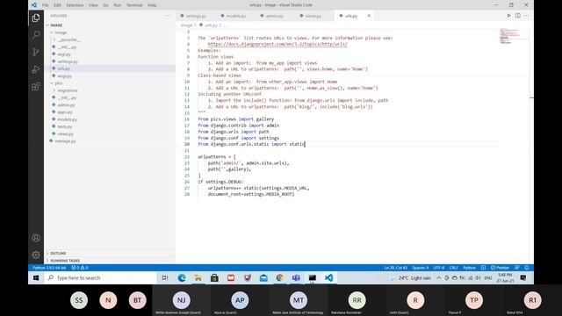
Task: Open the Source Control view
Action: [36, 52]
